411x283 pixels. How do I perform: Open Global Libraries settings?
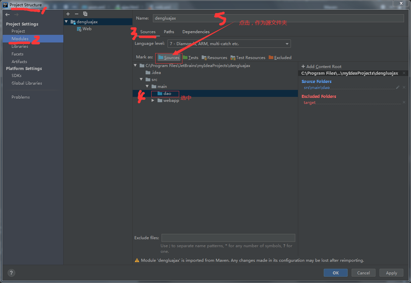point(27,83)
